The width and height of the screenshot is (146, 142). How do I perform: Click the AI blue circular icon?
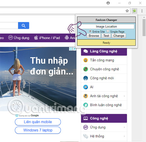(85, 87)
